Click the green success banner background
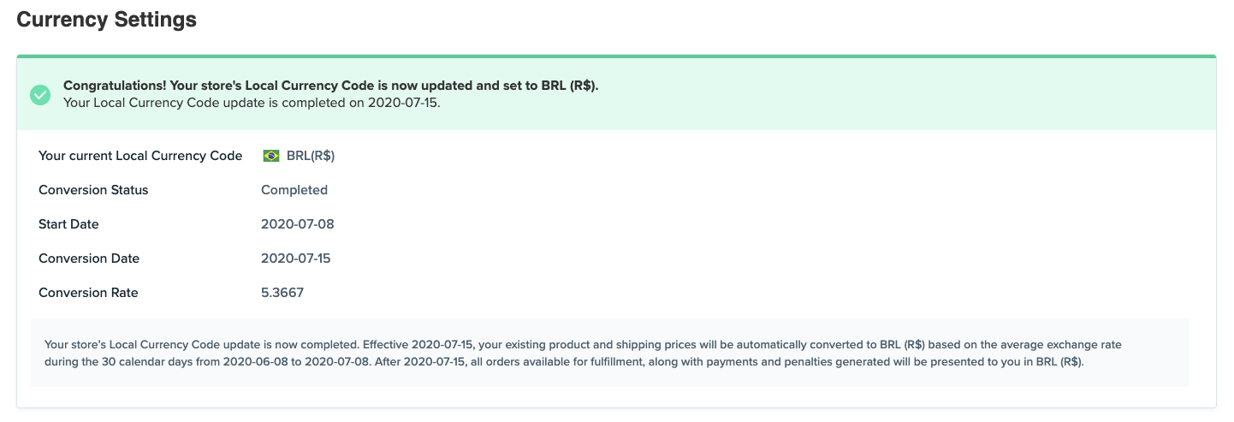This screenshot has width=1234, height=422. pyautogui.click(x=616, y=94)
